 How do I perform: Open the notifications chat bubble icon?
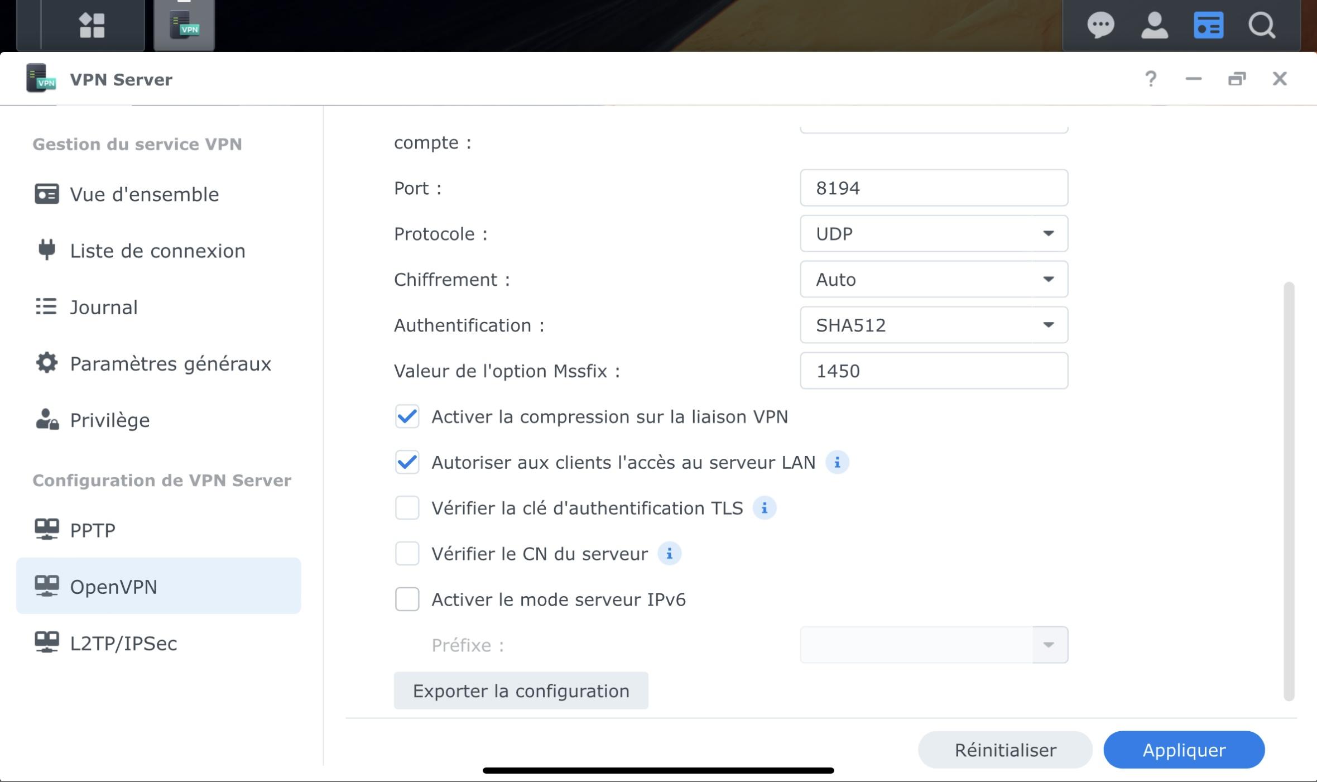pos(1100,26)
